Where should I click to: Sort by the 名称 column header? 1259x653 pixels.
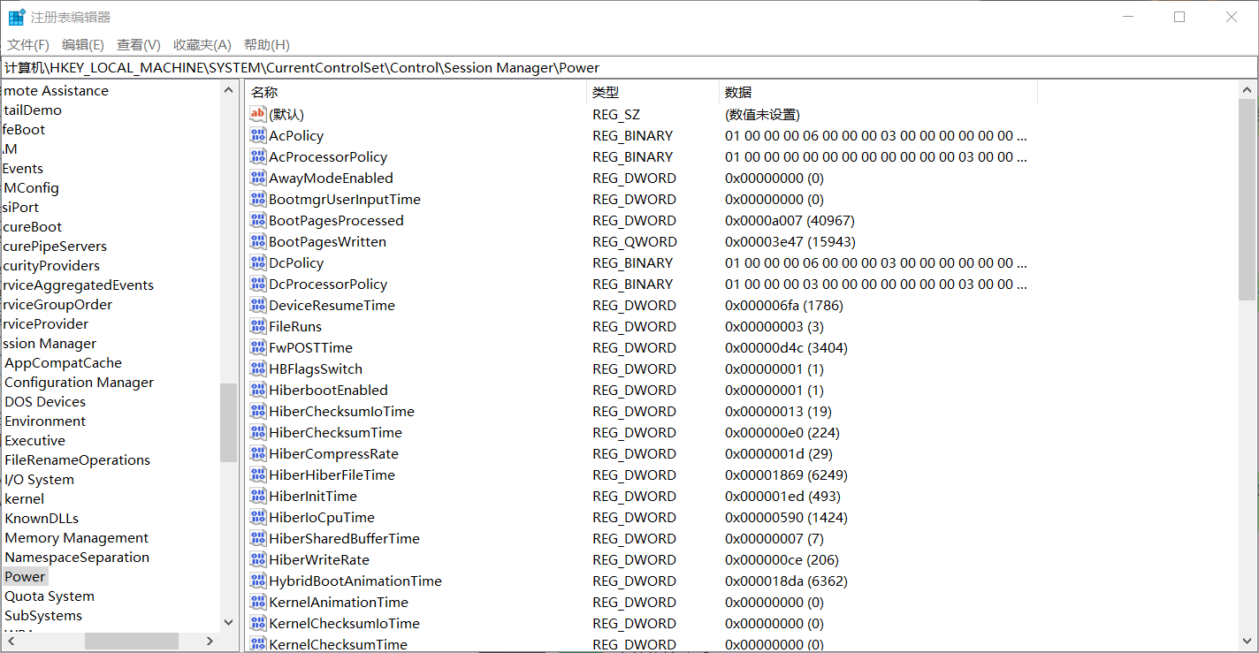click(416, 92)
